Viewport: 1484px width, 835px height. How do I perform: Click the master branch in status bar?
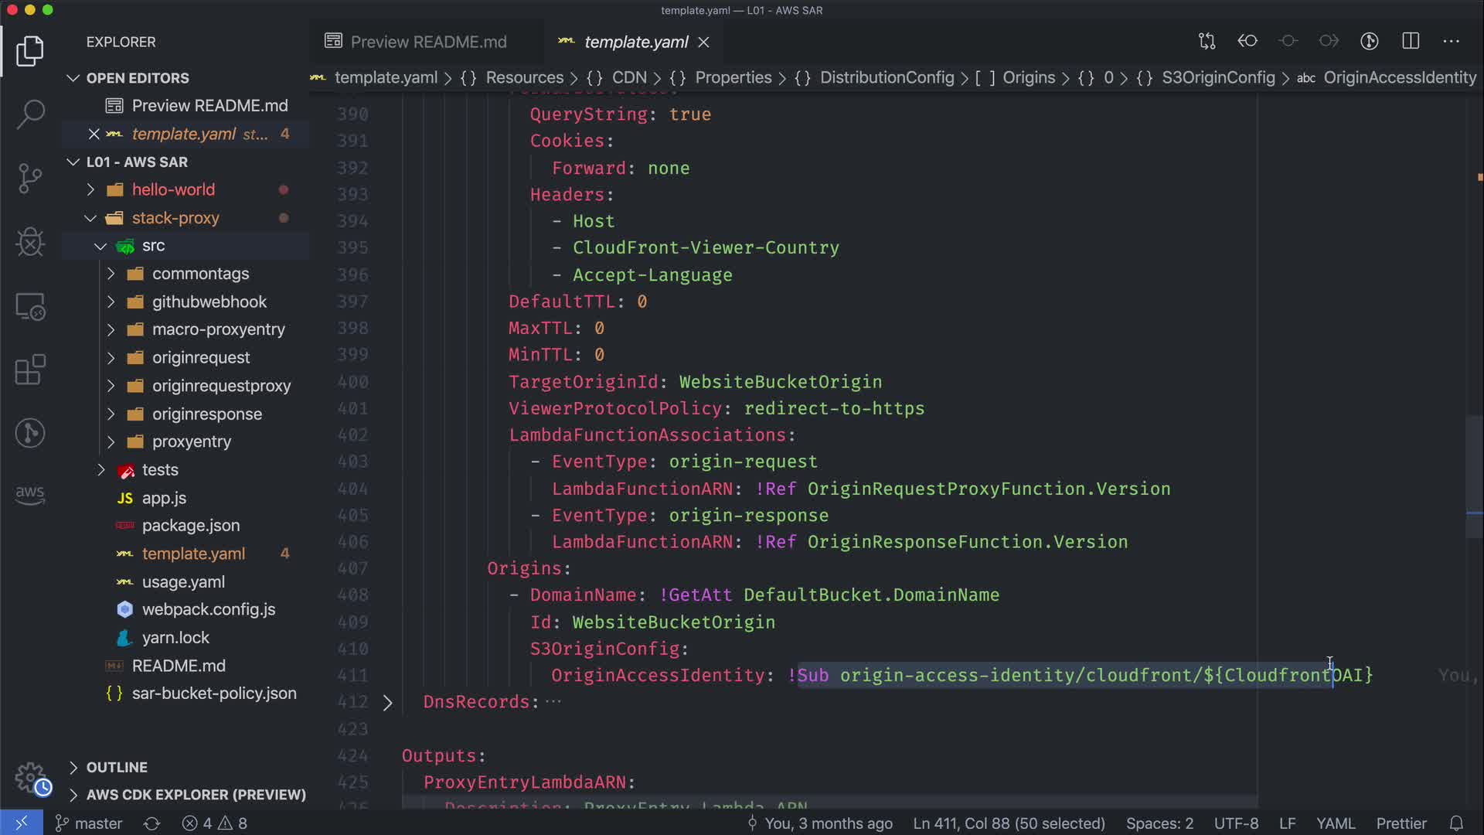pyautogui.click(x=90, y=823)
